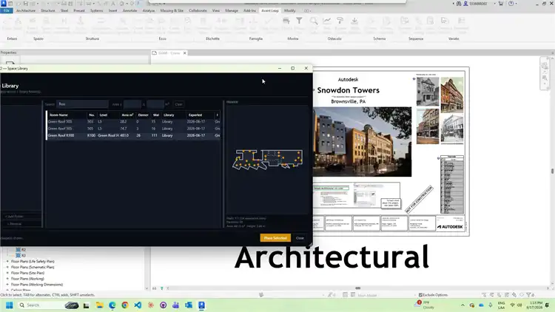Select the Green Roof R100 table row
The image size is (555, 312).
tap(133, 135)
